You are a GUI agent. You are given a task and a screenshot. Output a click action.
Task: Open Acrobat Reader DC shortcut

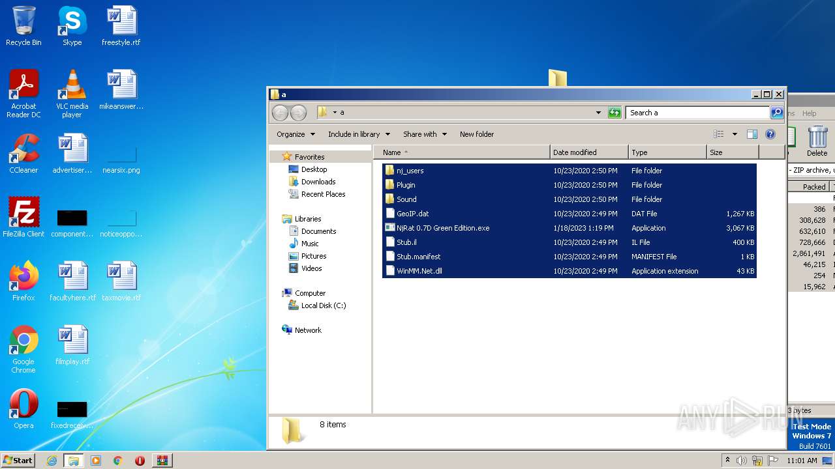coord(23,94)
